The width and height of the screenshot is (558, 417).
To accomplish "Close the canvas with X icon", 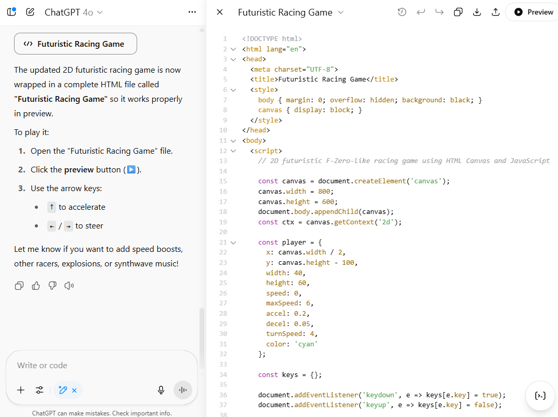I will tap(220, 12).
